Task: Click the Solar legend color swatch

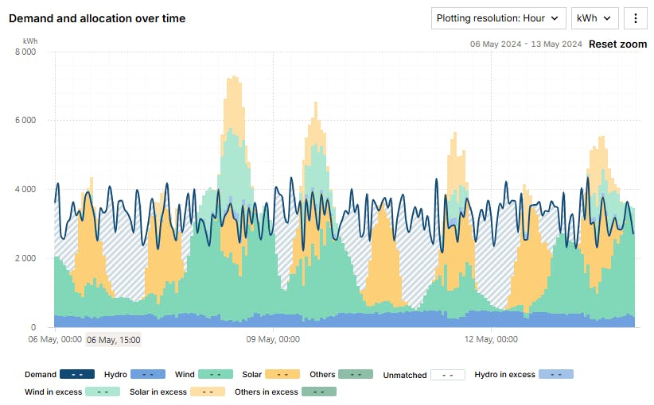Action: point(282,374)
